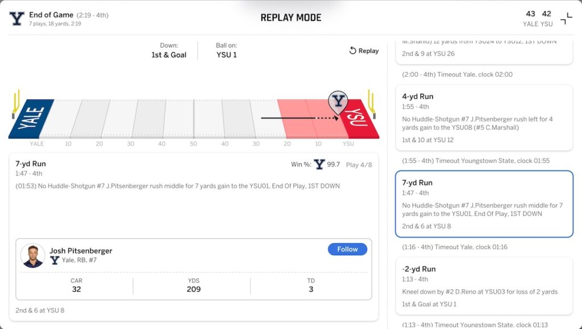582x329 pixels.
Task: Select the highlighted 7-yd Run play card
Action: pyautogui.click(x=484, y=204)
